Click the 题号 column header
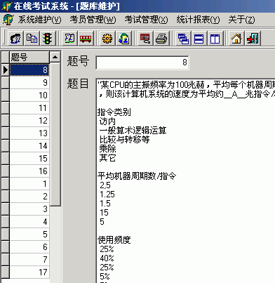This screenshot has height=283, width=275. (x=29, y=57)
